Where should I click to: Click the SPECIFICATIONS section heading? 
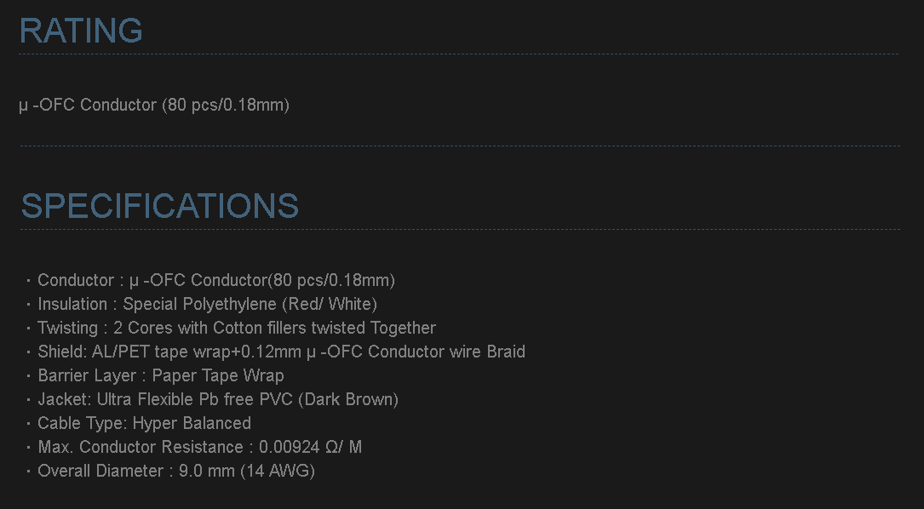point(160,206)
